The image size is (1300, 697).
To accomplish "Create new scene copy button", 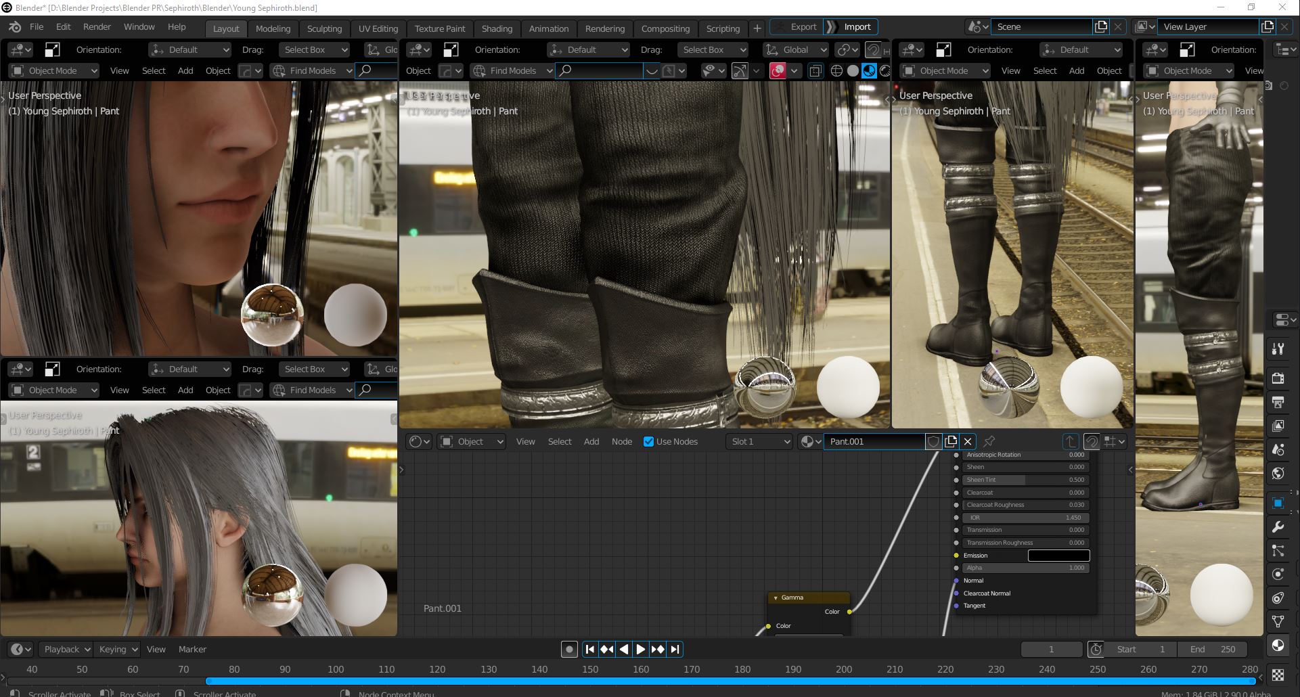I will tap(1101, 26).
